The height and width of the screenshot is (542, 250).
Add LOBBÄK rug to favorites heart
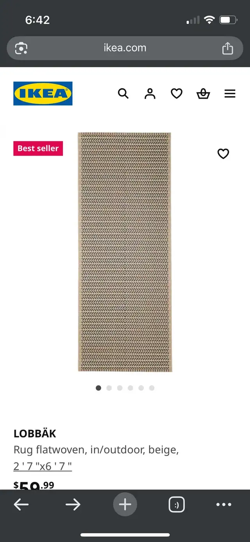tap(223, 154)
